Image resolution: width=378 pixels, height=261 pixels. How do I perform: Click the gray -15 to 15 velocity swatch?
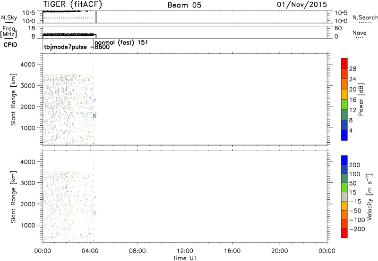click(344, 196)
